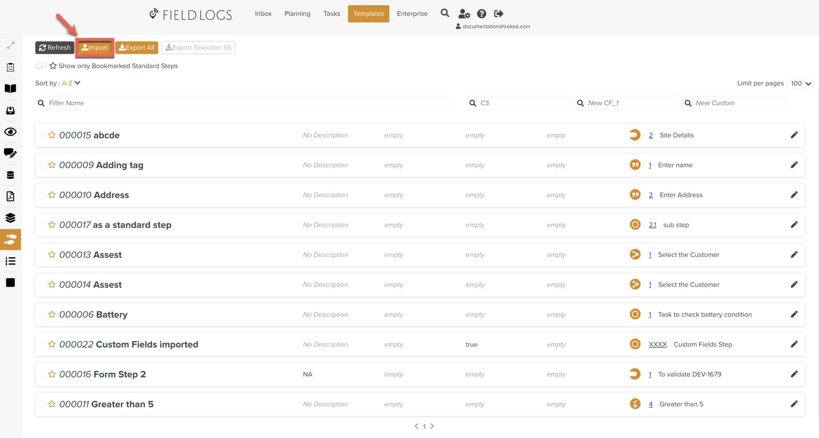Image resolution: width=819 pixels, height=438 pixels.
Task: Expand Limit per pages 100 dropdown
Action: [x=800, y=83]
